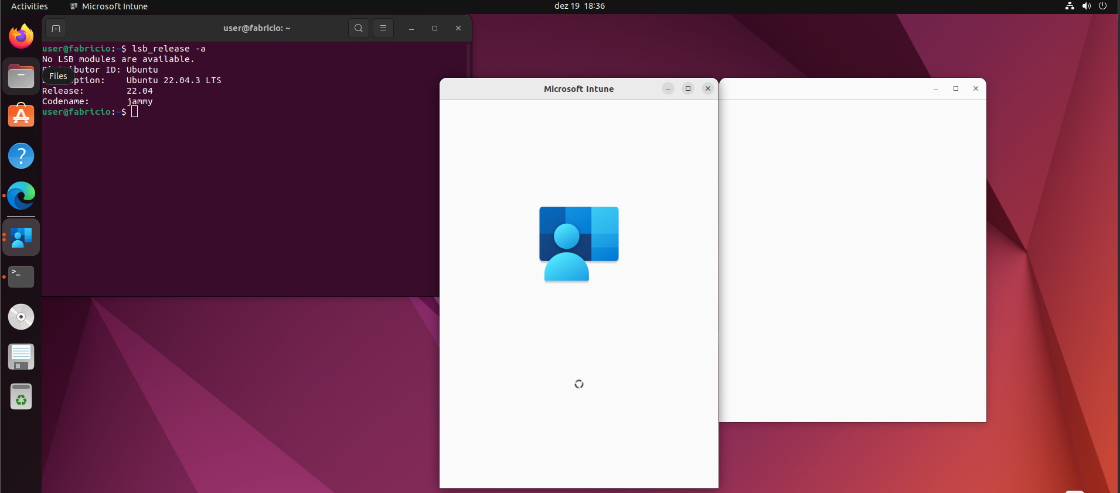1120x493 pixels.
Task: Open the volume icon in the top bar
Action: click(1086, 6)
